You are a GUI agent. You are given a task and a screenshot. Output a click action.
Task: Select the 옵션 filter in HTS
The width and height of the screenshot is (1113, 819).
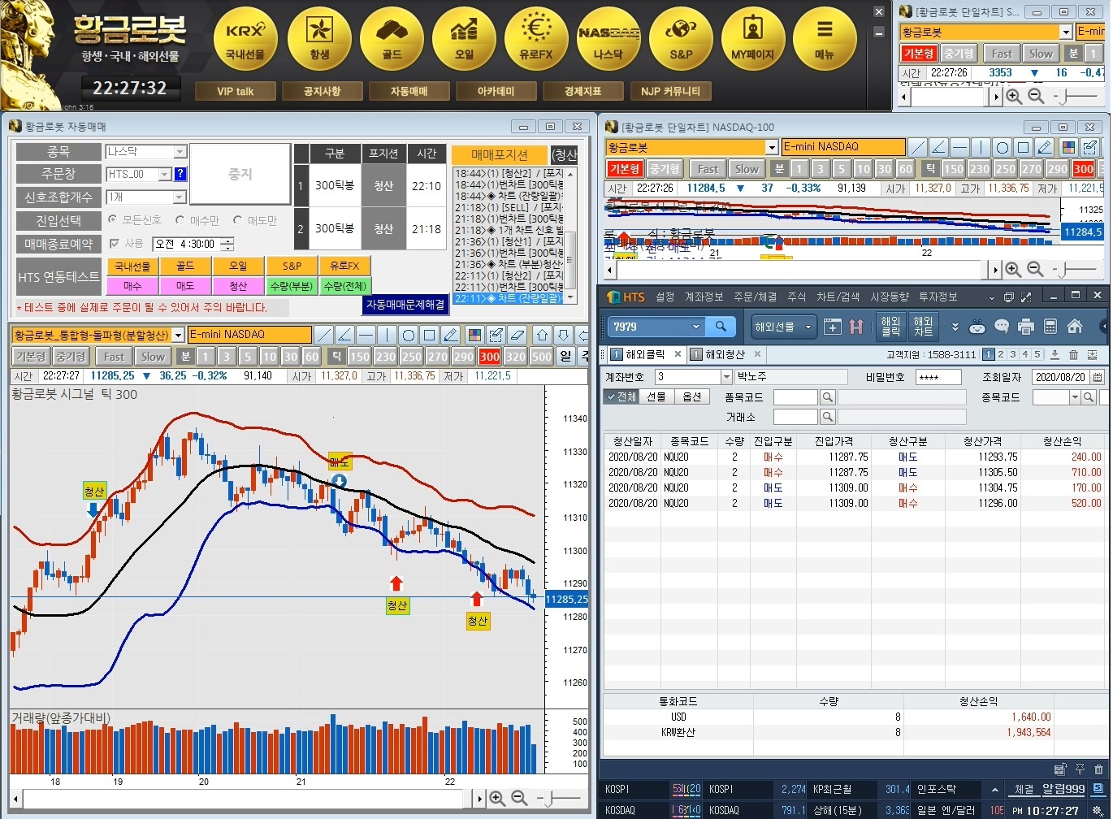pos(691,396)
